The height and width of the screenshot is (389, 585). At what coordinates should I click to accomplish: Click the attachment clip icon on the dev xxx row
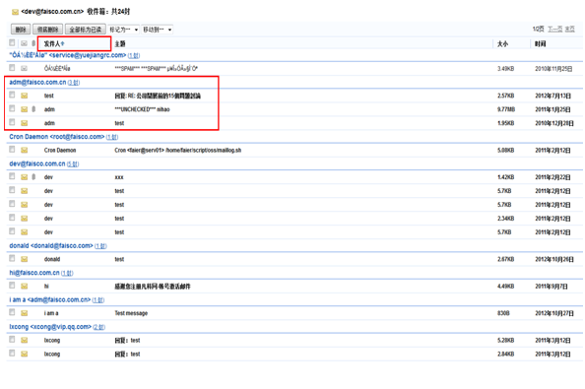point(33,177)
